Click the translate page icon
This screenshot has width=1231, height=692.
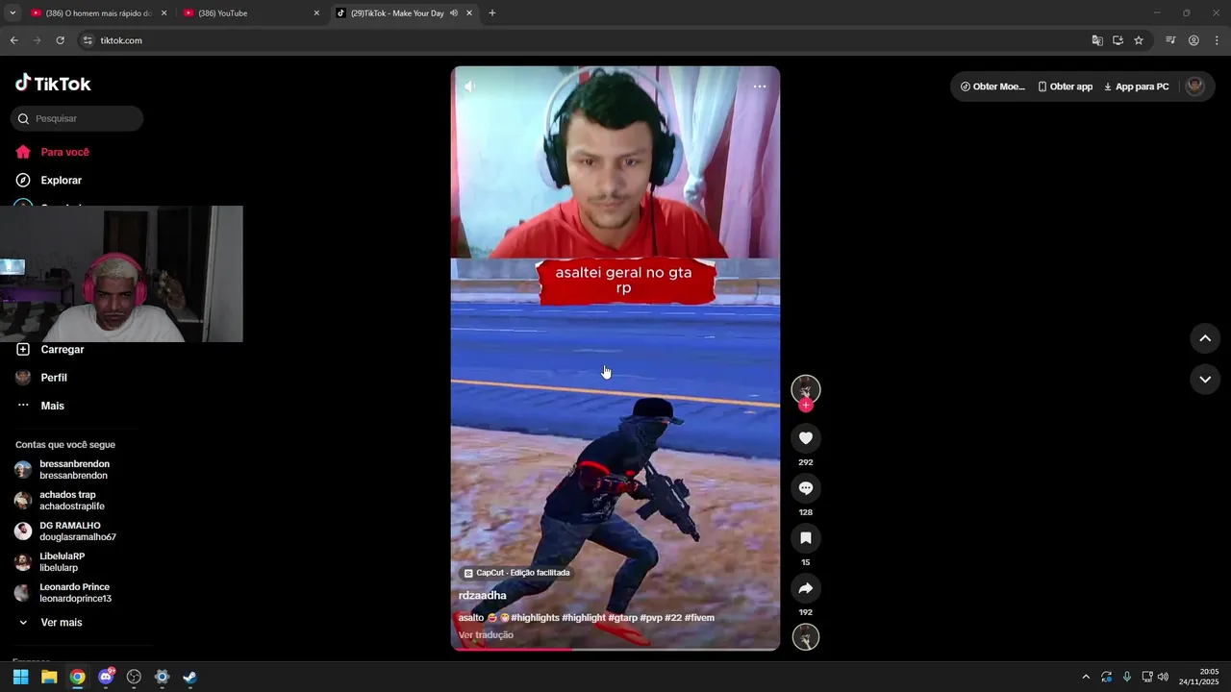(1097, 40)
